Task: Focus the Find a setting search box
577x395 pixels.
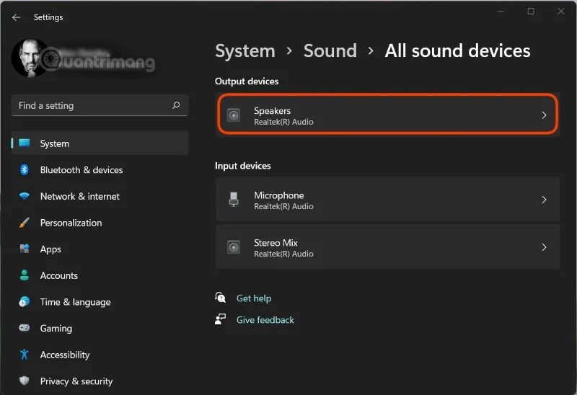Action: point(100,105)
